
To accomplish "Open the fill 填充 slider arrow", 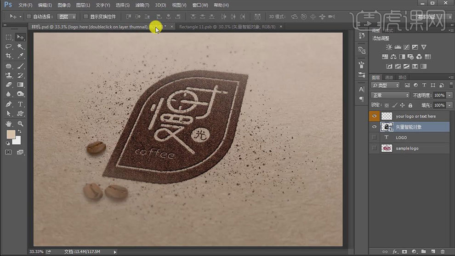I will pyautogui.click(x=449, y=105).
